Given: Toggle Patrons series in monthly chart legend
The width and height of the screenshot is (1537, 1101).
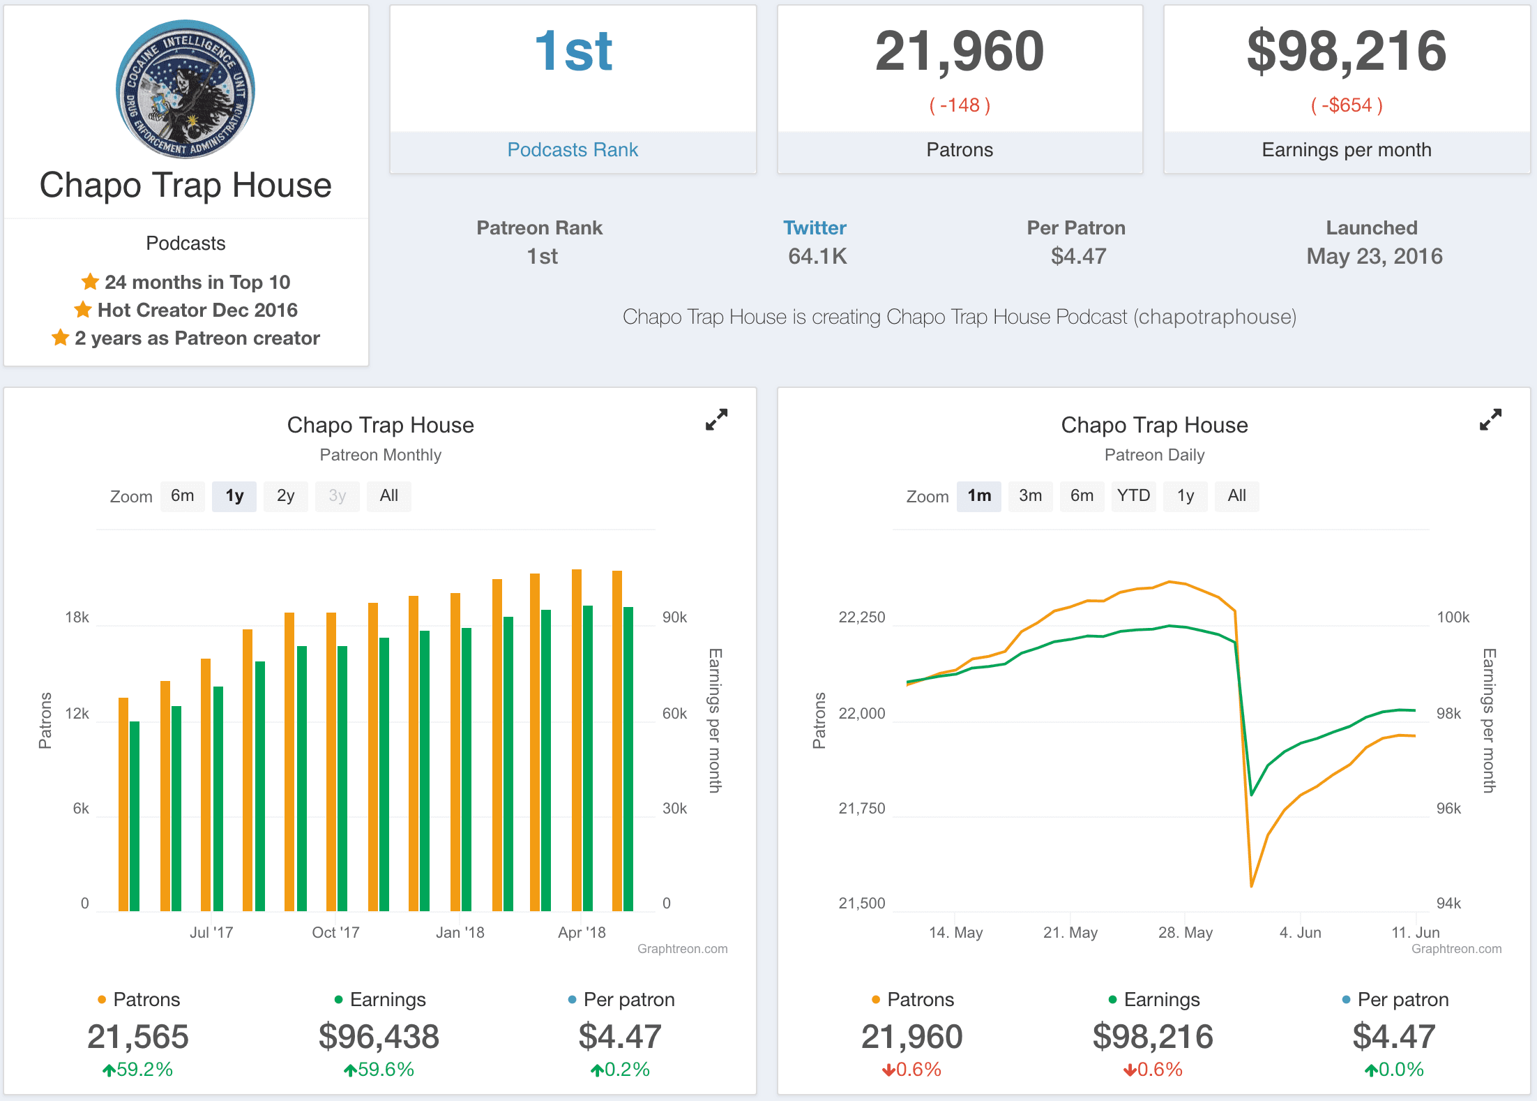Looking at the screenshot, I should (x=146, y=1000).
